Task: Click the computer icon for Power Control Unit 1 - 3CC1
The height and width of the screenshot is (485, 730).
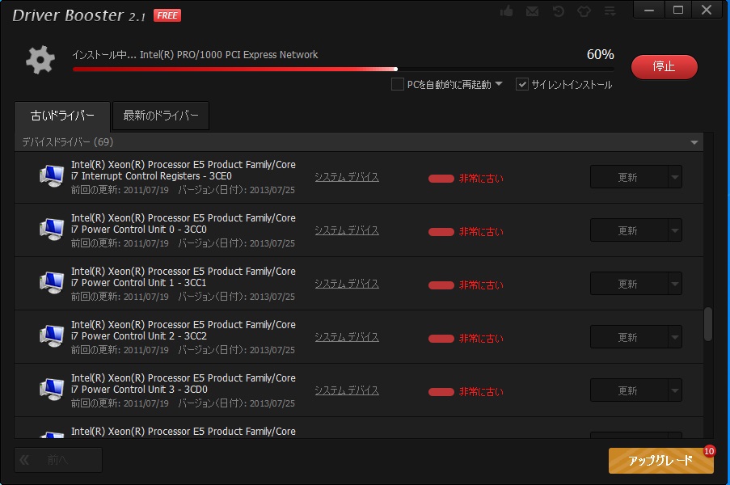Action: coord(52,283)
